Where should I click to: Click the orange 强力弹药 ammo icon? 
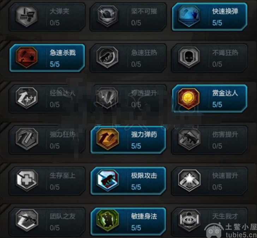click(x=107, y=139)
